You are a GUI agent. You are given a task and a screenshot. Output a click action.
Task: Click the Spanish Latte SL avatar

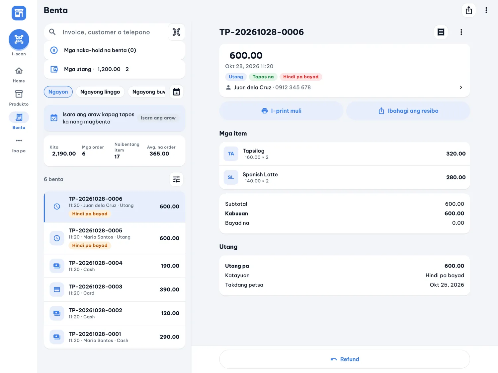(231, 177)
